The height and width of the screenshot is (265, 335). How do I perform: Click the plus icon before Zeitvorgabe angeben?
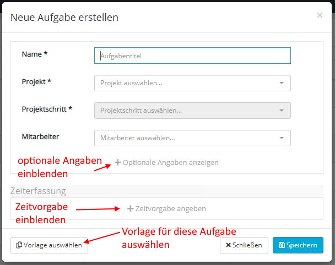(x=131, y=208)
